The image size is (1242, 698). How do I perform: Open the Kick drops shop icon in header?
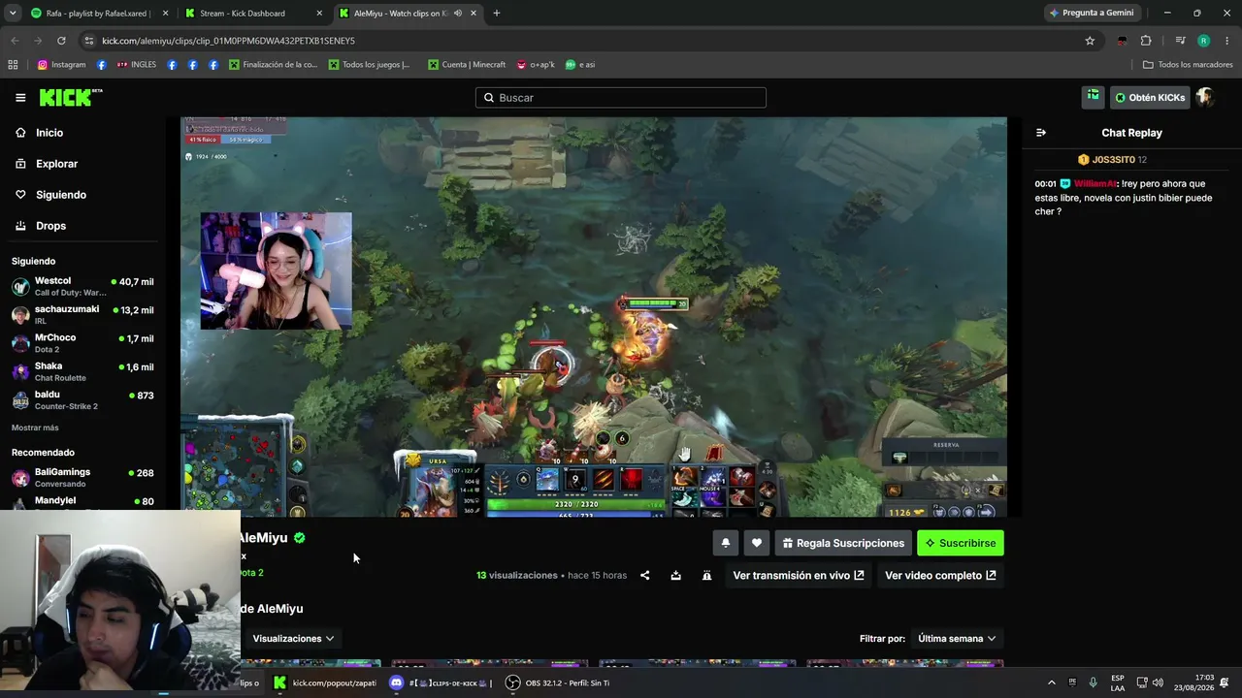tap(1094, 97)
